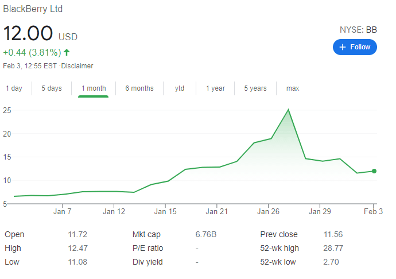Select the 1 month tab
This screenshot has height=279, width=396.
93,88
